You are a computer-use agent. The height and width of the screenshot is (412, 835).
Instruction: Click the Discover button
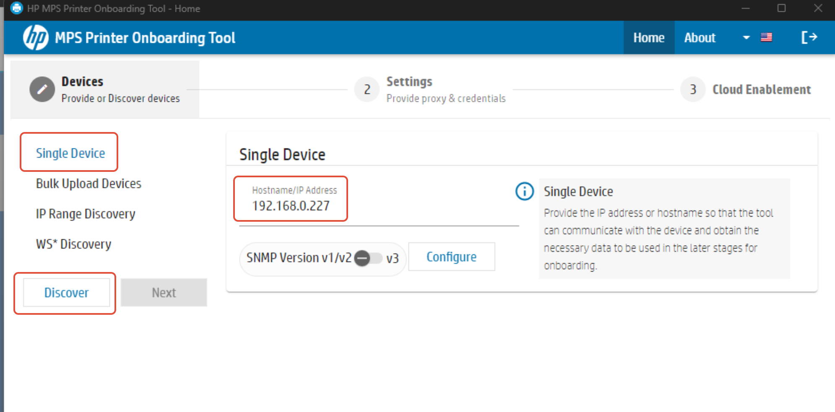pyautogui.click(x=66, y=293)
